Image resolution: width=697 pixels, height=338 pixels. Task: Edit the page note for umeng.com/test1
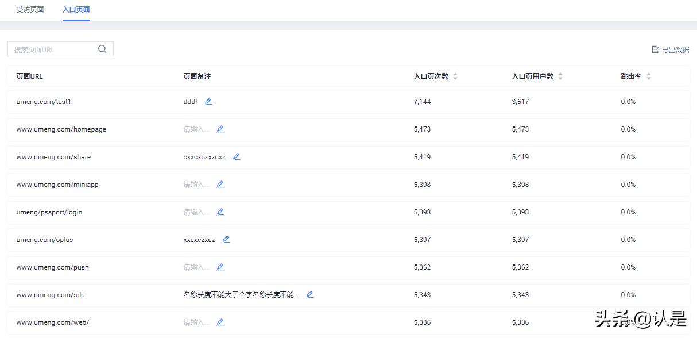(x=208, y=102)
